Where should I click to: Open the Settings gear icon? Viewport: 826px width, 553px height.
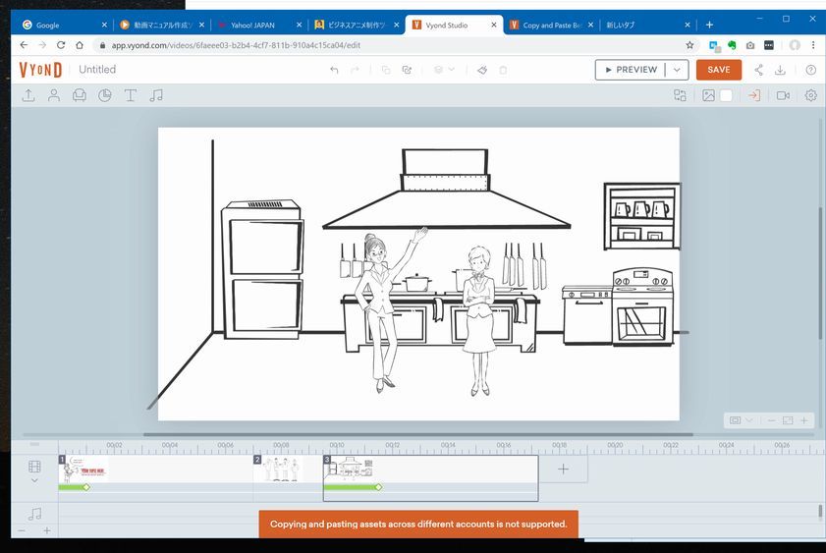[x=810, y=95]
